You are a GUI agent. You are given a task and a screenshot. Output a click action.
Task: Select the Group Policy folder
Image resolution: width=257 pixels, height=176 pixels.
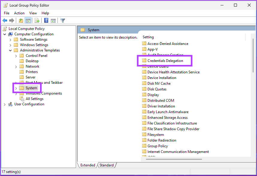click(x=157, y=146)
